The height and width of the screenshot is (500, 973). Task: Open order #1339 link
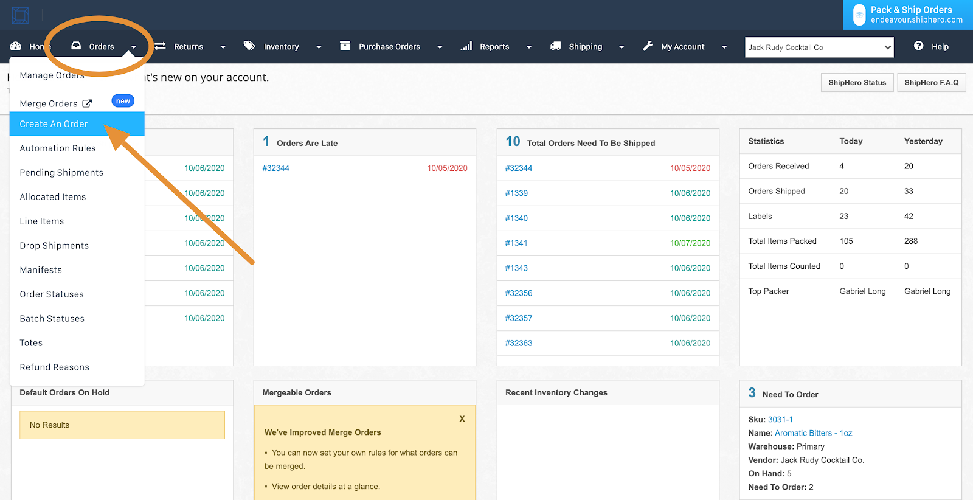tap(516, 193)
